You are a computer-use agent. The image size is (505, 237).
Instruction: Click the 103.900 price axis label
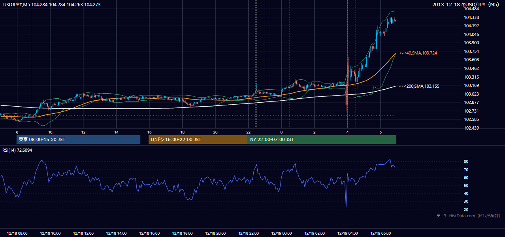click(472, 43)
